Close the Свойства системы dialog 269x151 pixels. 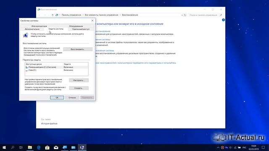point(92,21)
